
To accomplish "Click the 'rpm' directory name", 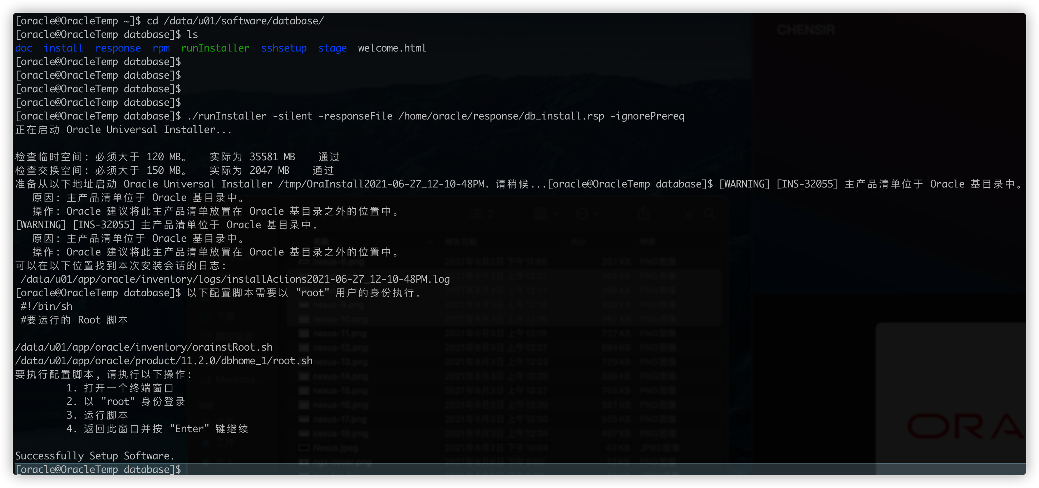I will click(161, 48).
